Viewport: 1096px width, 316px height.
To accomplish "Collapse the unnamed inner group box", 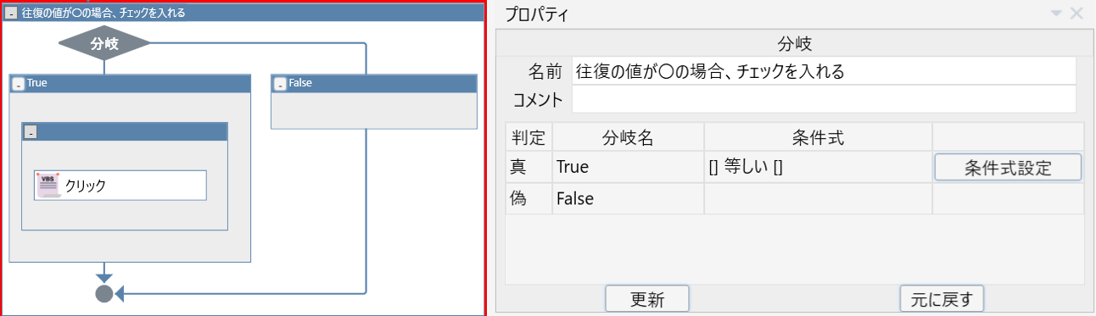I will (x=31, y=131).
